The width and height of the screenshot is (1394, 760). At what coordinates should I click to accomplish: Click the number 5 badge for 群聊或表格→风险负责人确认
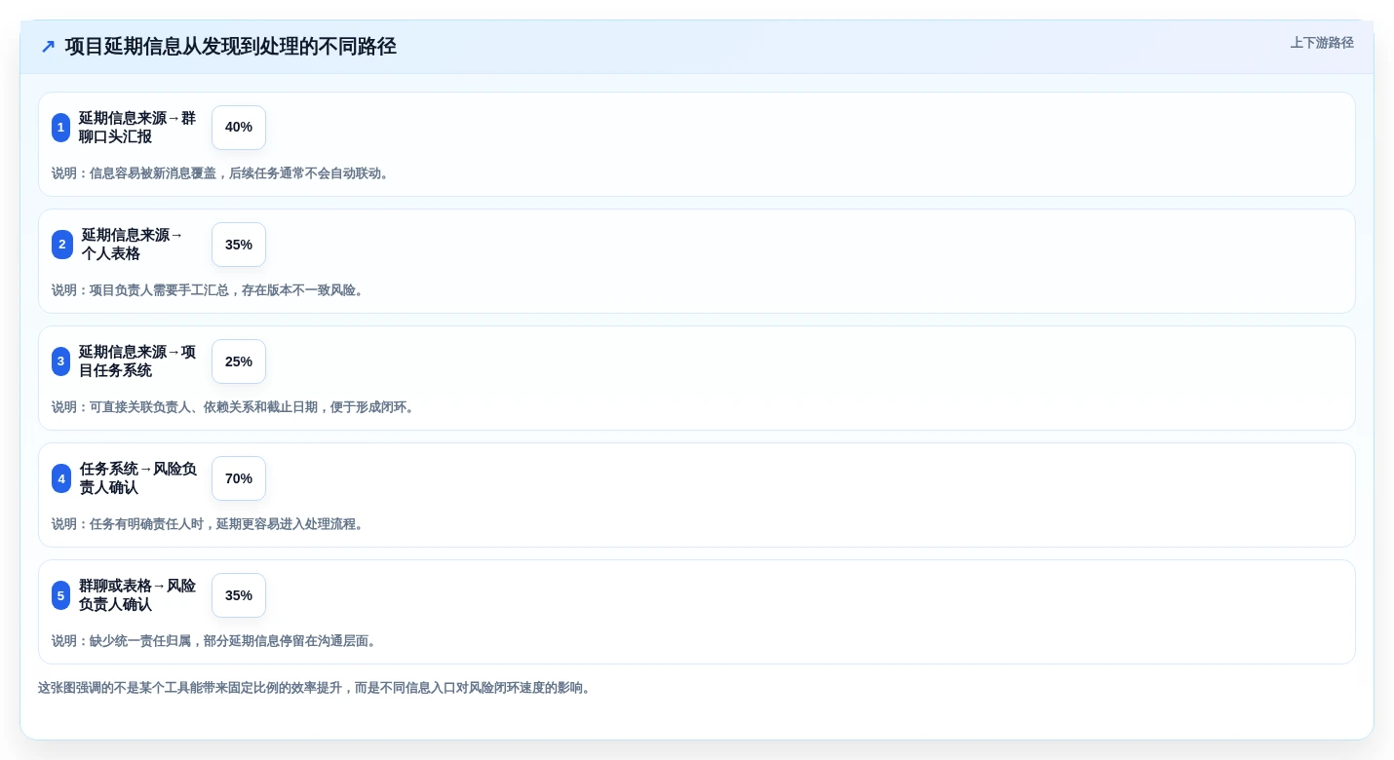(x=61, y=595)
